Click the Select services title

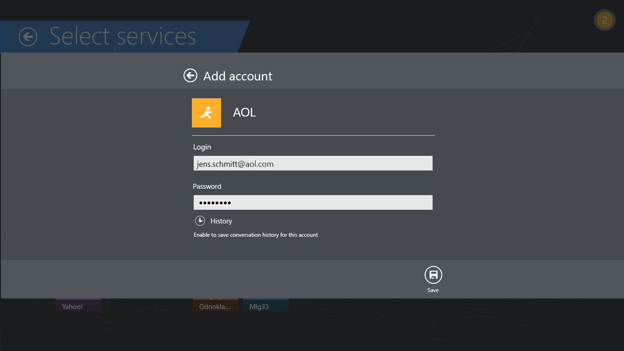(123, 36)
